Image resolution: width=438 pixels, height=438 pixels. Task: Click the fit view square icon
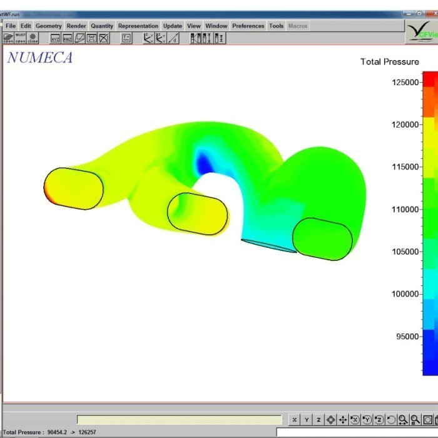(427, 420)
